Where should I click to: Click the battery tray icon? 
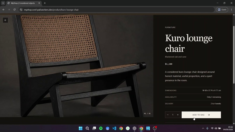(220, 129)
